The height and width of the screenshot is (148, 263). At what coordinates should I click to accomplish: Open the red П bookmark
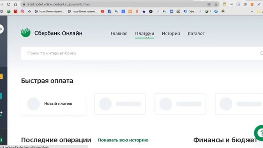point(16,12)
